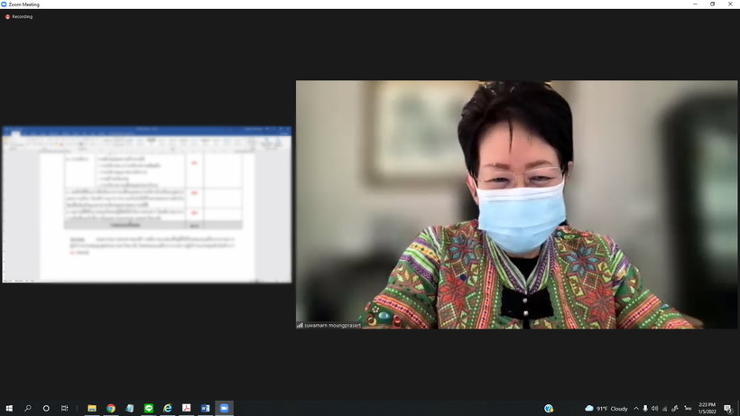740x416 pixels.
Task: Open the weather widget showing 91°F Cloudy
Action: tap(606, 408)
